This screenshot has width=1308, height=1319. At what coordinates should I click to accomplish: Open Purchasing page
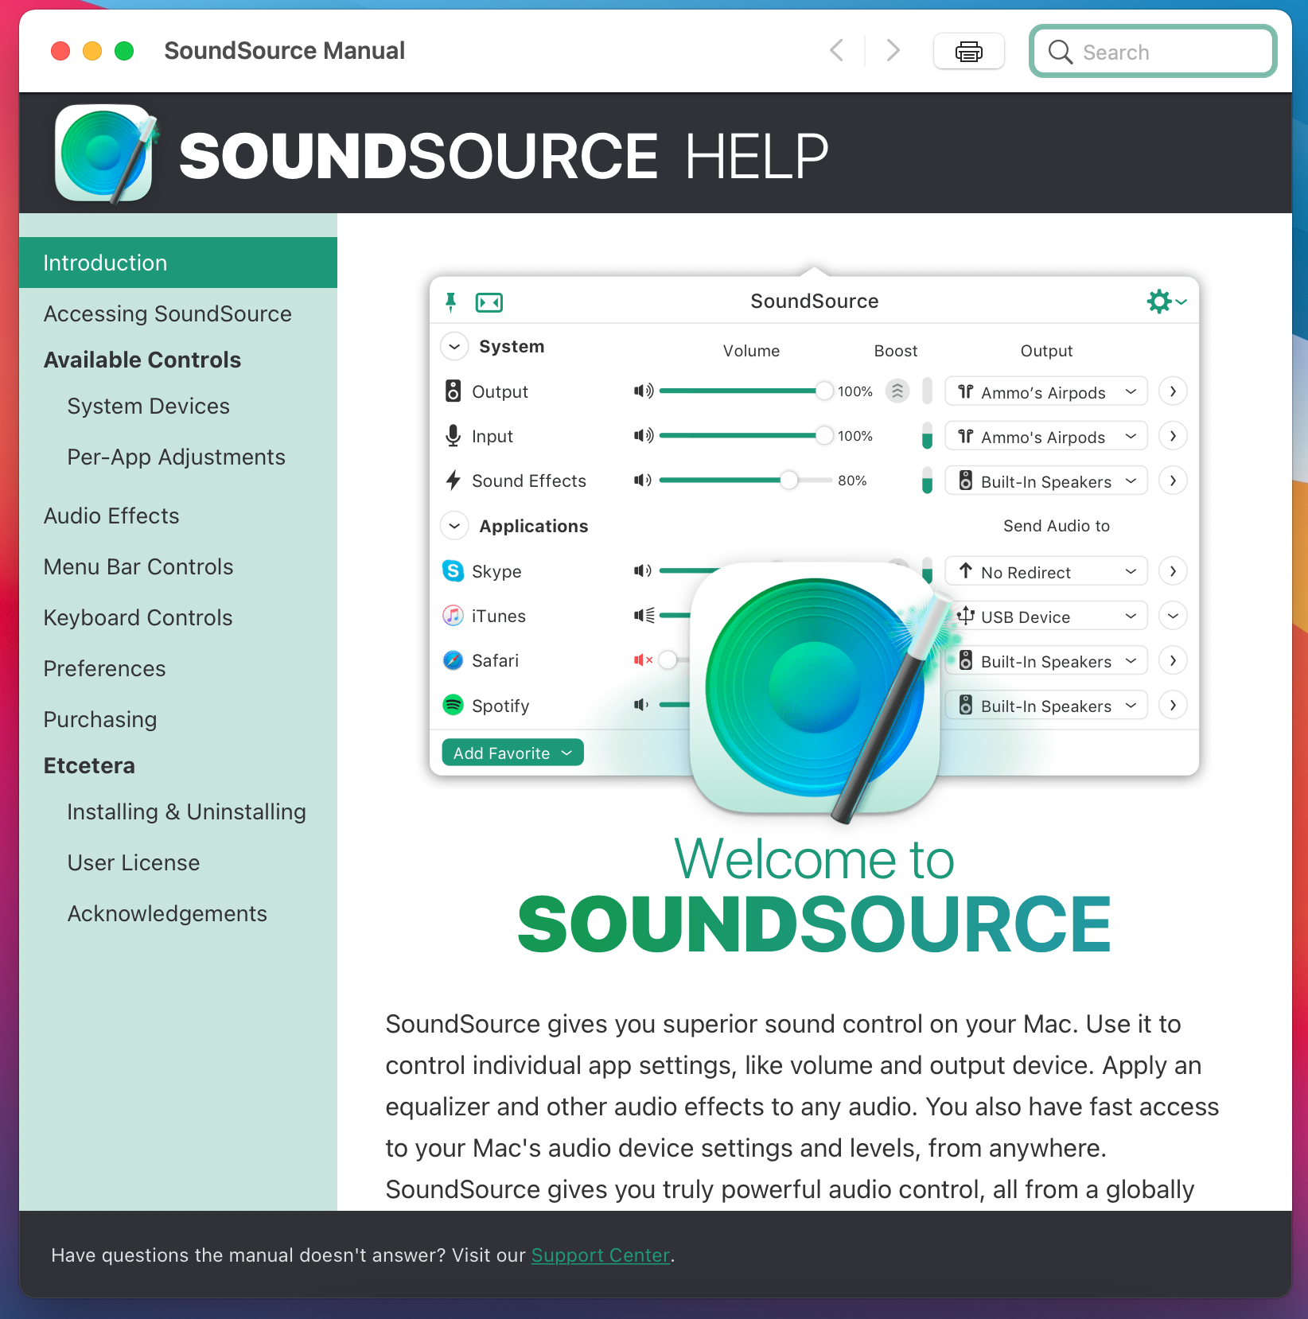[x=100, y=719]
